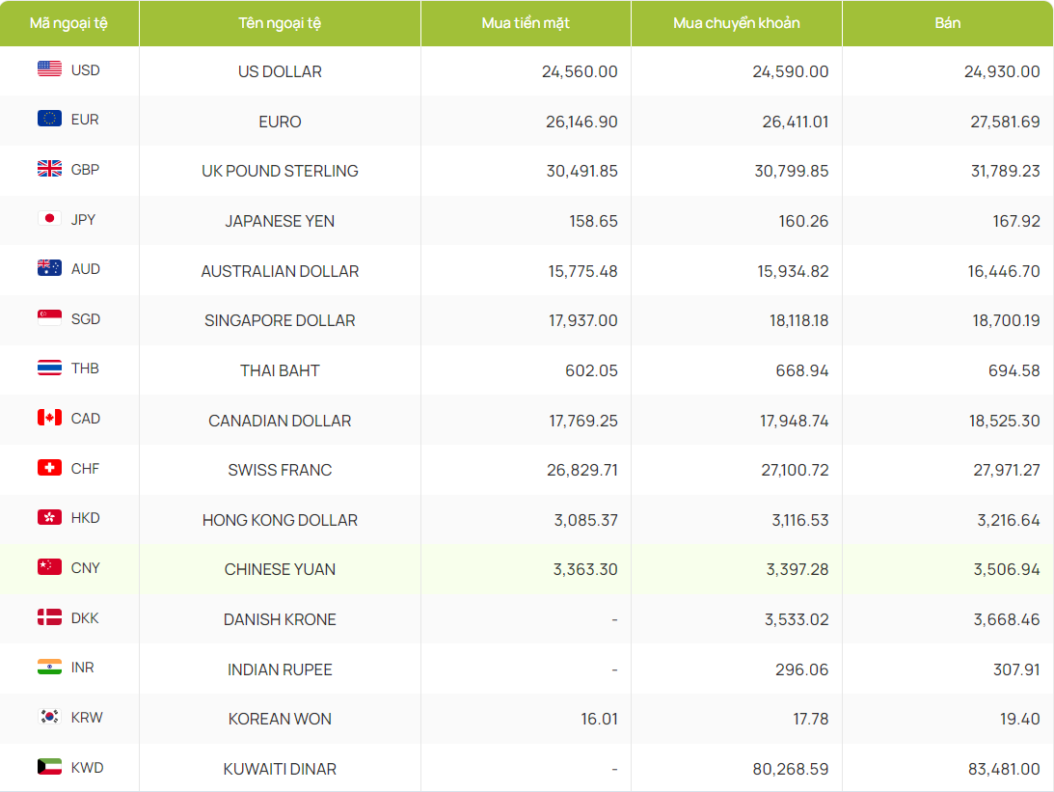This screenshot has width=1054, height=792.
Task: Click the European Union flag icon
Action: (x=49, y=119)
